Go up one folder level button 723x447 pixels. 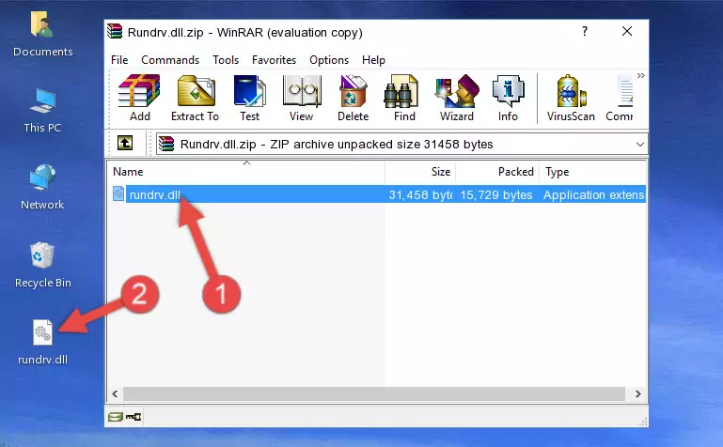[x=125, y=143]
